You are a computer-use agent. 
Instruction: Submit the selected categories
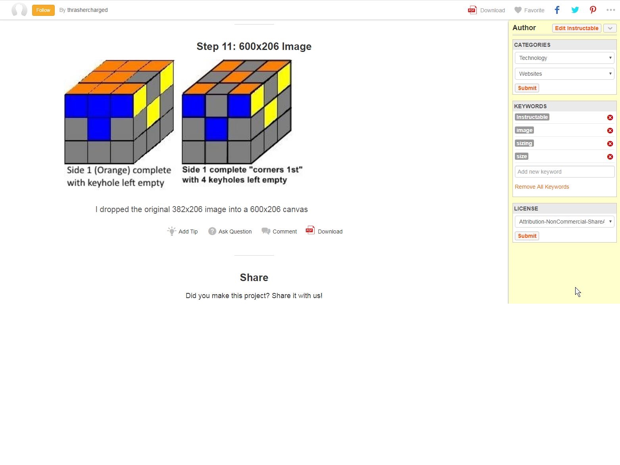coord(527,88)
